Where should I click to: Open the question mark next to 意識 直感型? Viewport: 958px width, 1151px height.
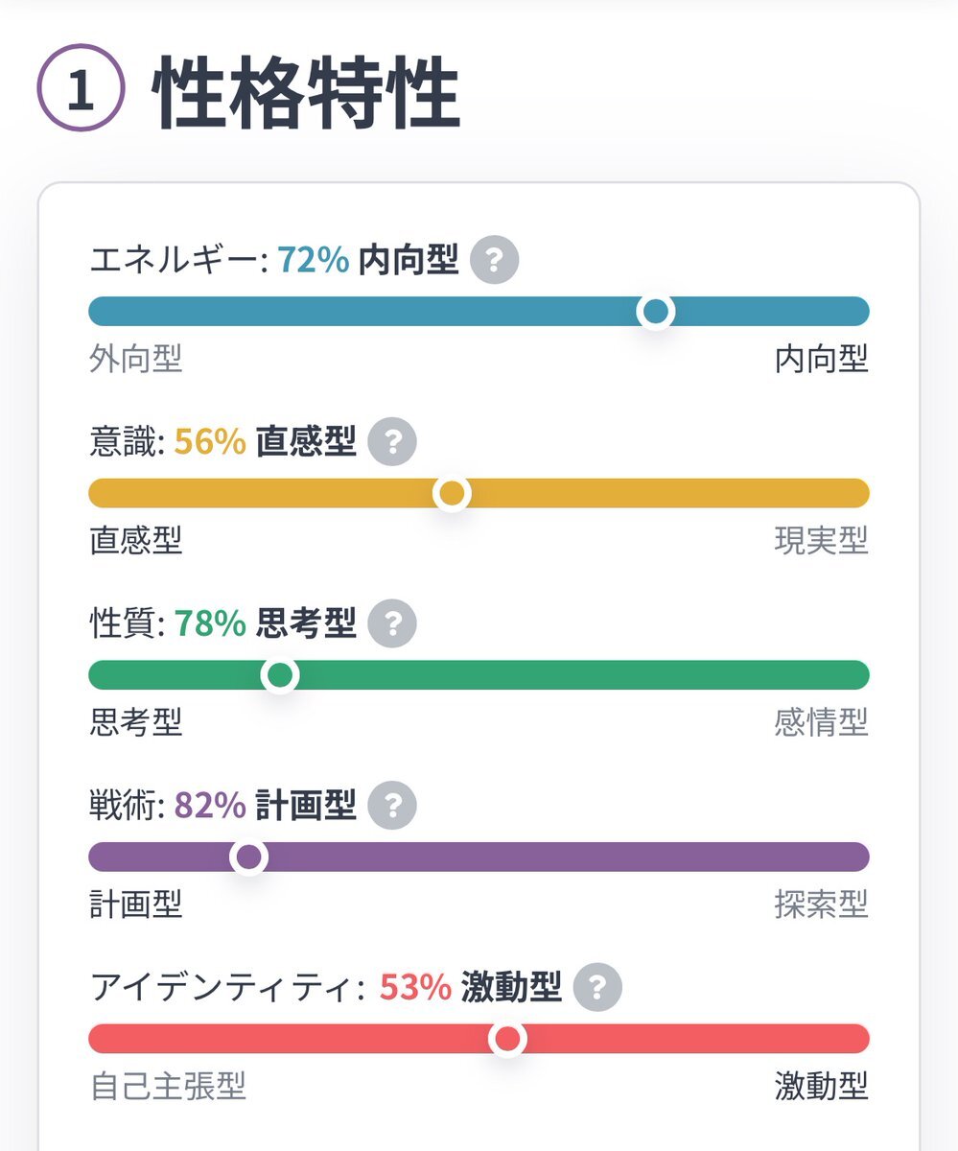(x=392, y=442)
